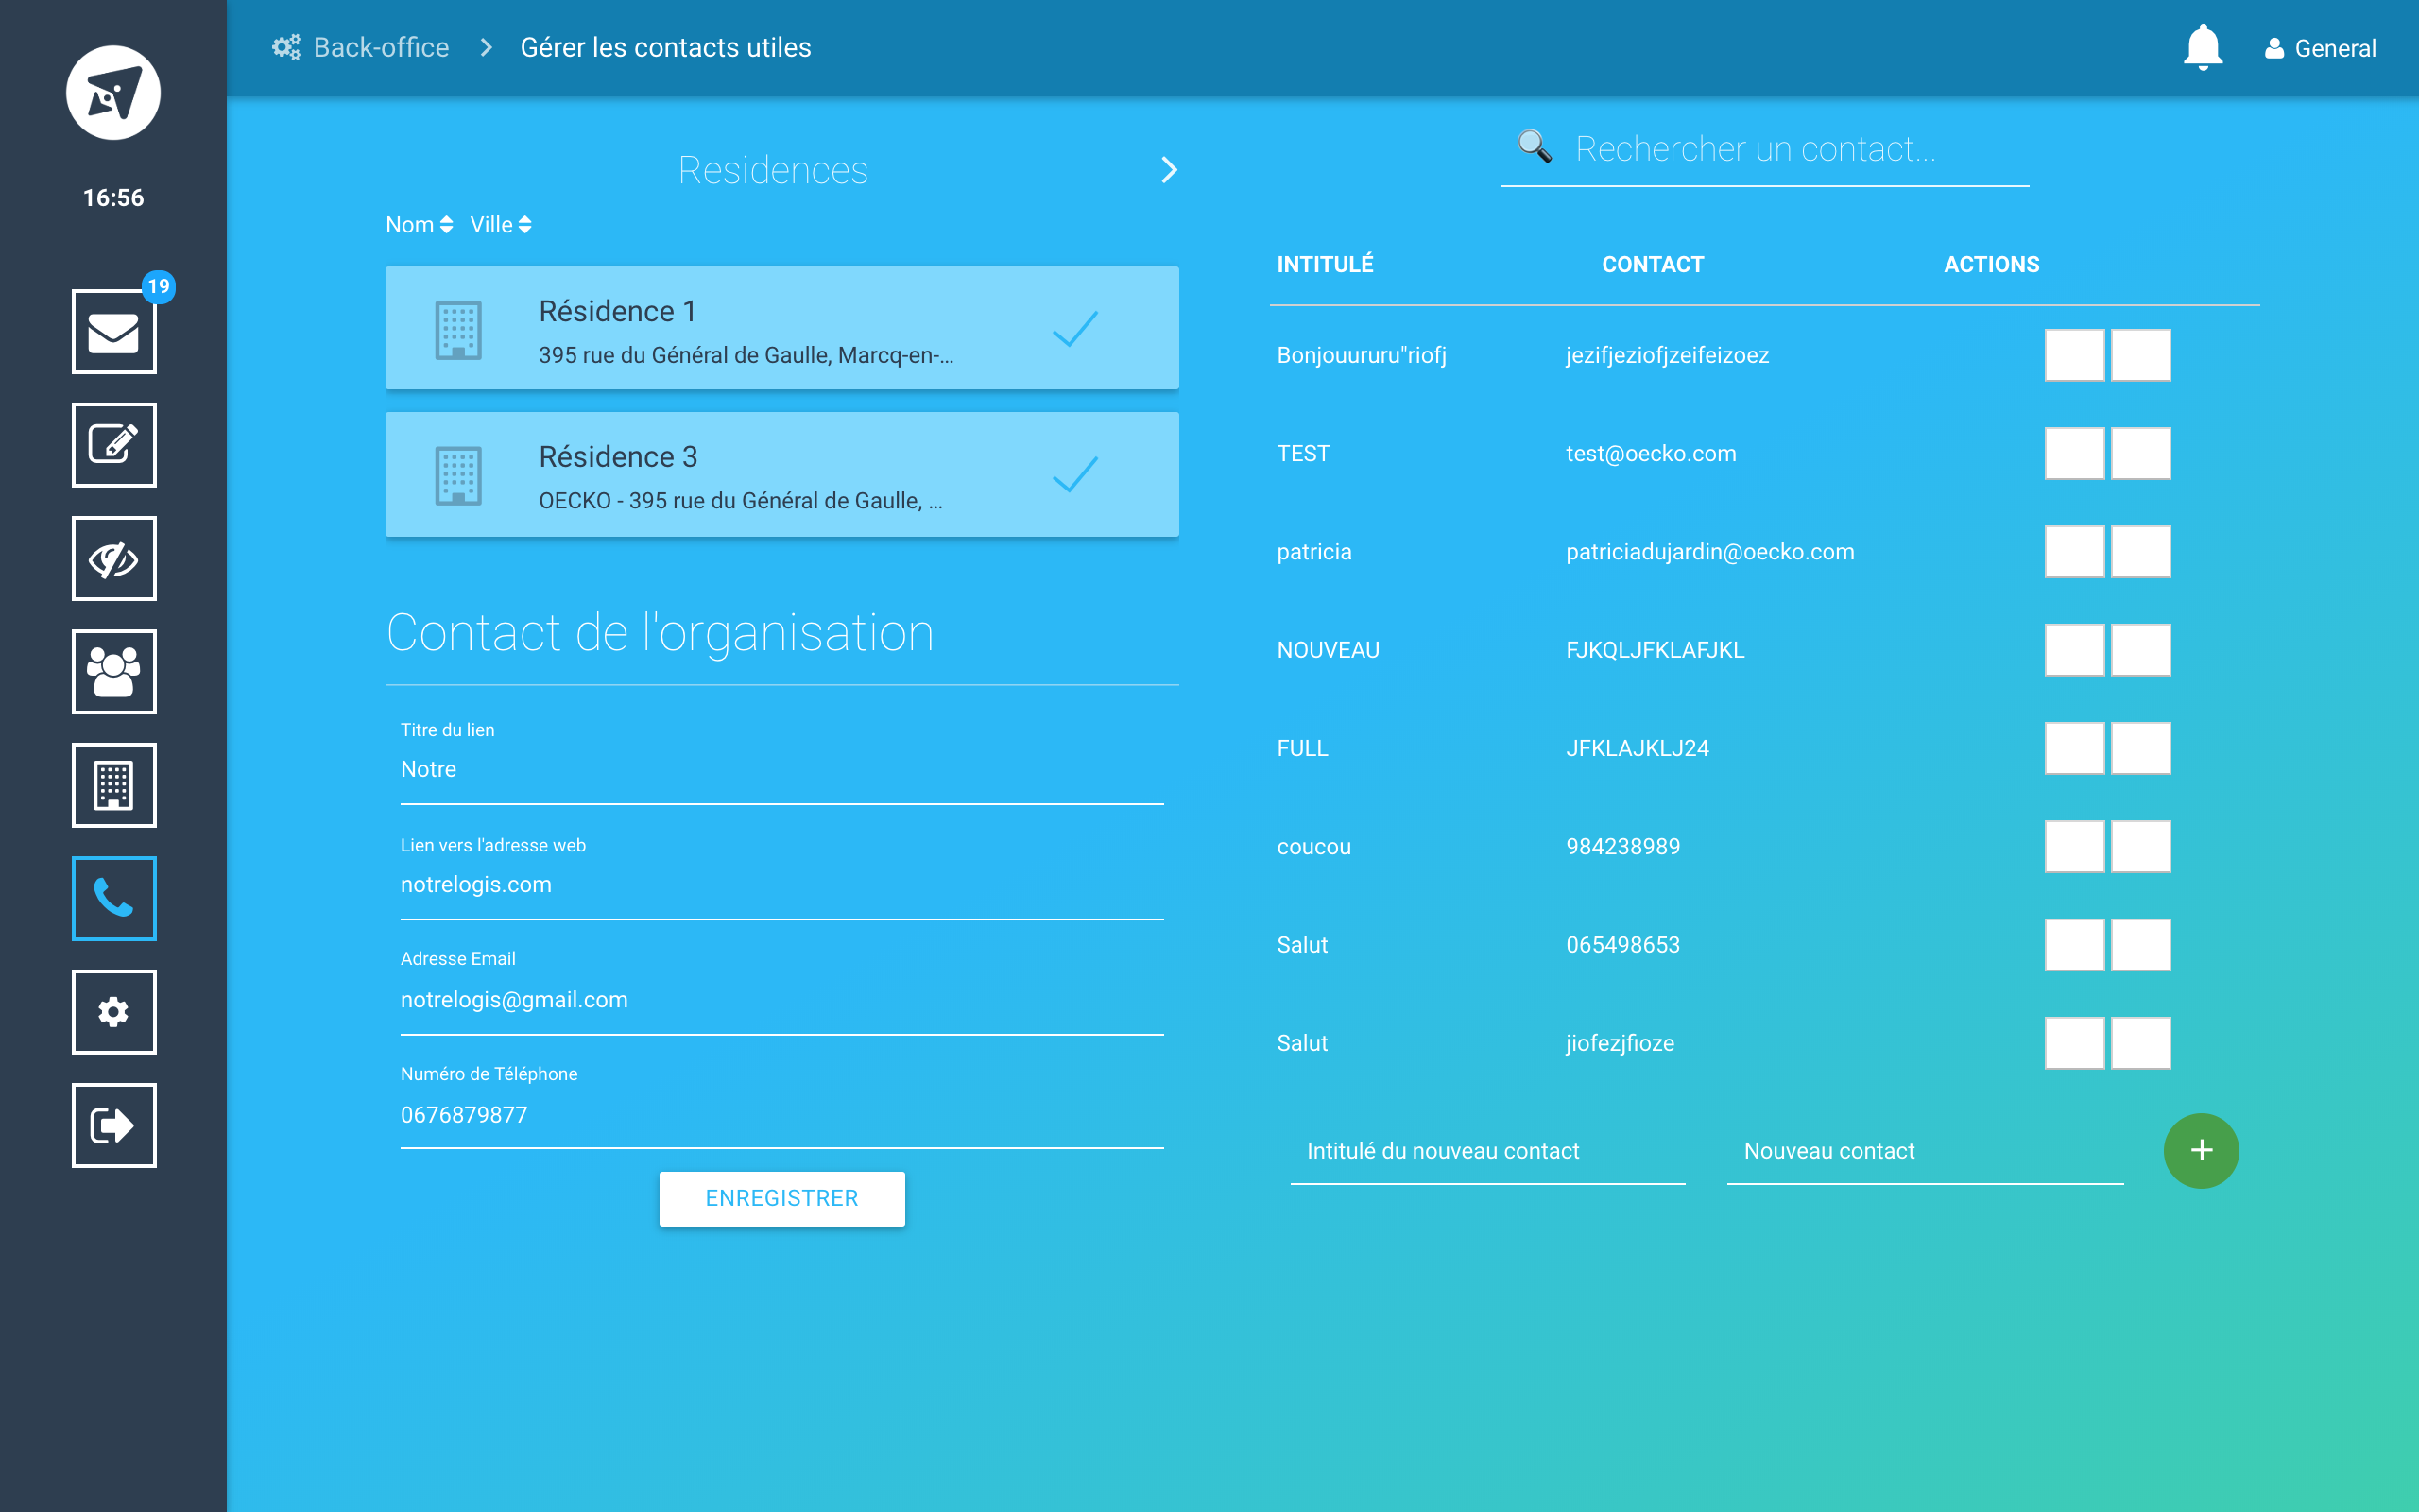Focus the Nouveau contact field
The width and height of the screenshot is (2419, 1512).
point(1925,1151)
